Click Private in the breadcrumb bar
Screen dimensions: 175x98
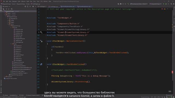[28, 4]
